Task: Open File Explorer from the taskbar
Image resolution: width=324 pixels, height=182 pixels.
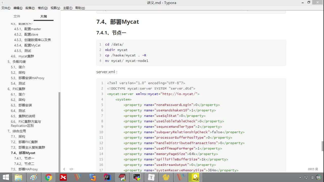Action: [18, 177]
